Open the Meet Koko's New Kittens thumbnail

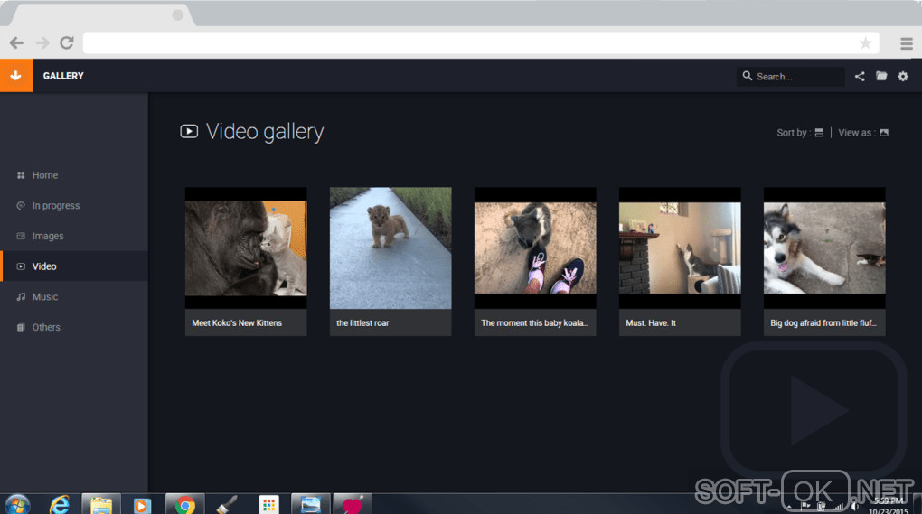(x=246, y=248)
